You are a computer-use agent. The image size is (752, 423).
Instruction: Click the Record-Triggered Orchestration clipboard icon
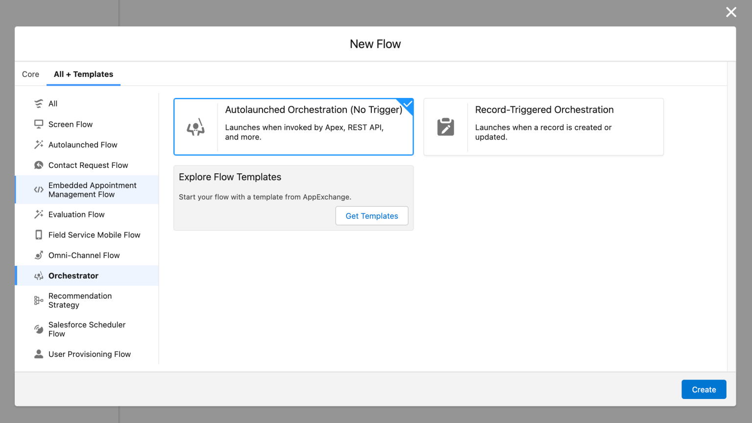446,127
